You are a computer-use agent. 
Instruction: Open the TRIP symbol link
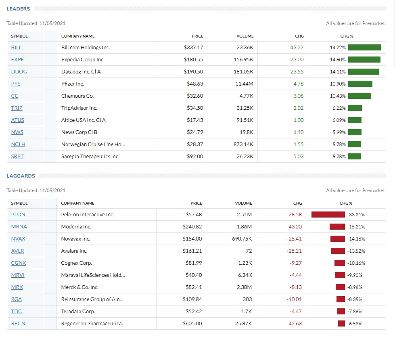tap(17, 108)
